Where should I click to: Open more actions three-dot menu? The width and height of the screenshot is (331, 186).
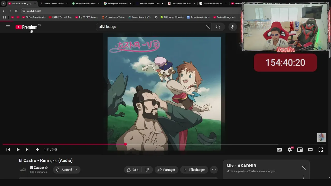click(x=214, y=170)
